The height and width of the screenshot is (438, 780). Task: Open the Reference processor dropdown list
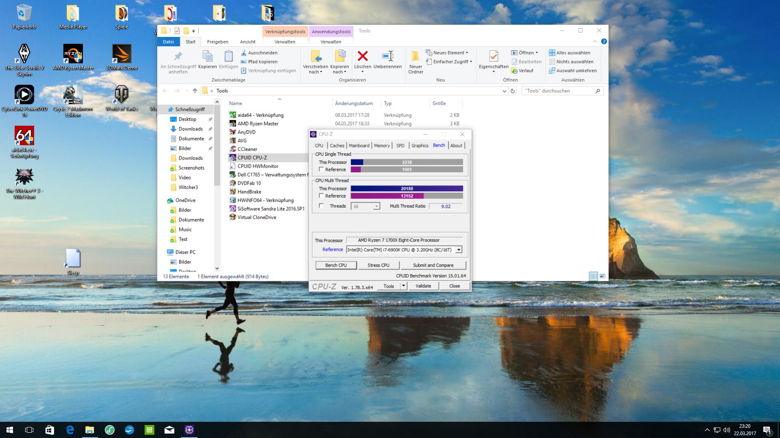coord(458,250)
